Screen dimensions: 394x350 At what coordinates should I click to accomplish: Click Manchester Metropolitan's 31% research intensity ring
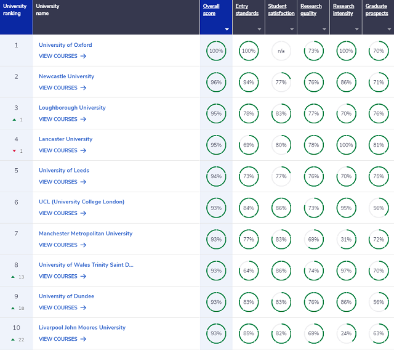tap(346, 239)
